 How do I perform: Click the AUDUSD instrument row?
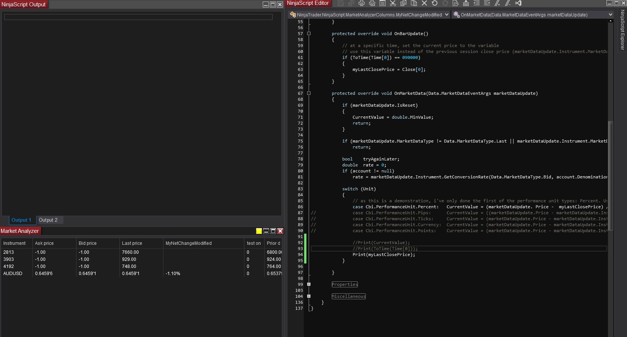[13, 274]
